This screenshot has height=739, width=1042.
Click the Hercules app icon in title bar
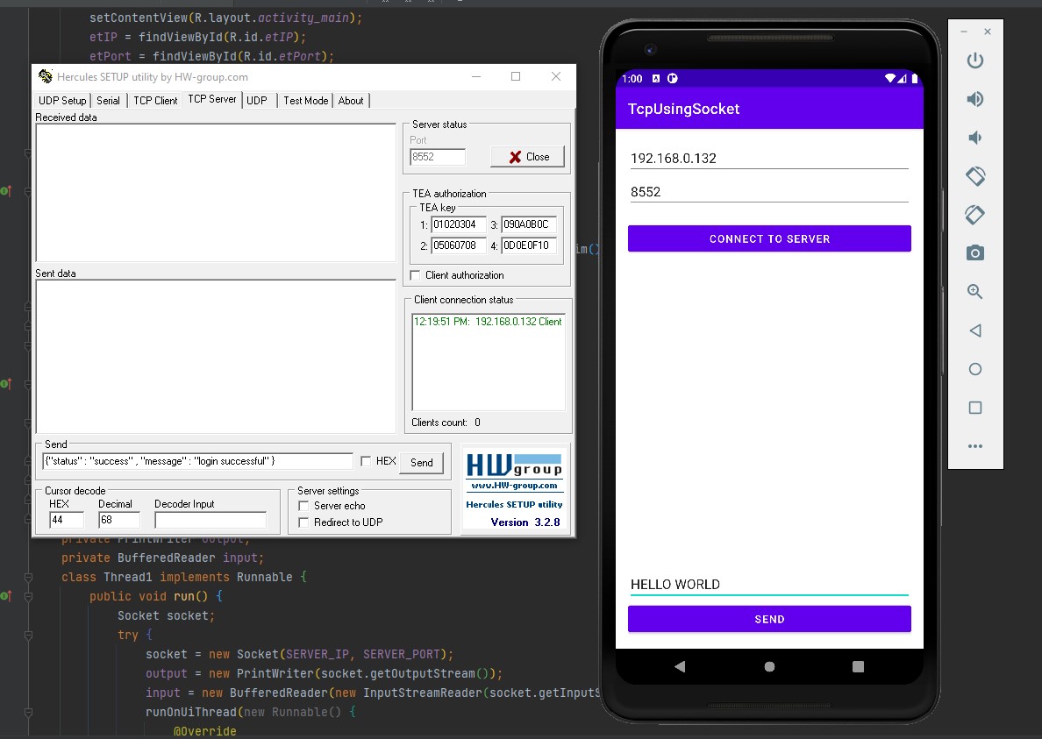(x=46, y=76)
